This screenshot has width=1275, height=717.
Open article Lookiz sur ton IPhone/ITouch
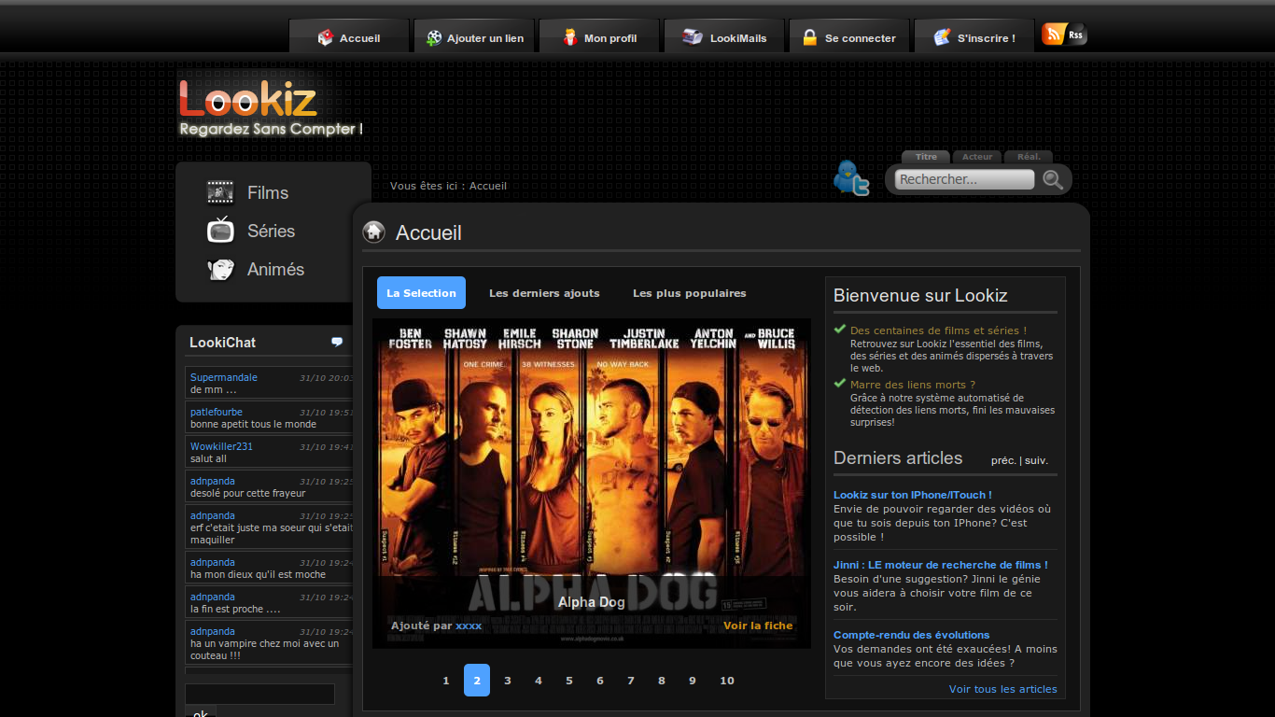pos(913,495)
